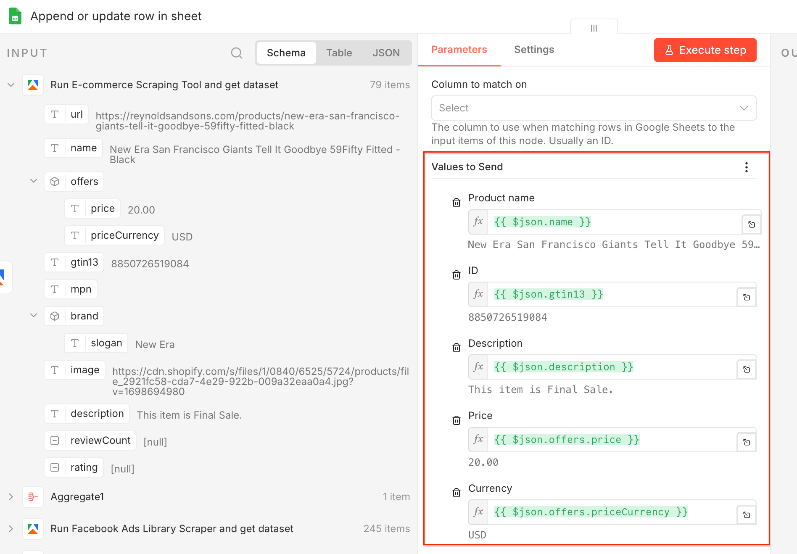This screenshot has width=797, height=554.
Task: Delete the Description field
Action: (x=457, y=348)
